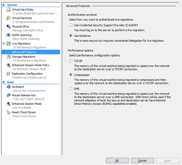Click the Keyboard settings icon
The width and height of the screenshot is (182, 165).
tap(8, 87)
